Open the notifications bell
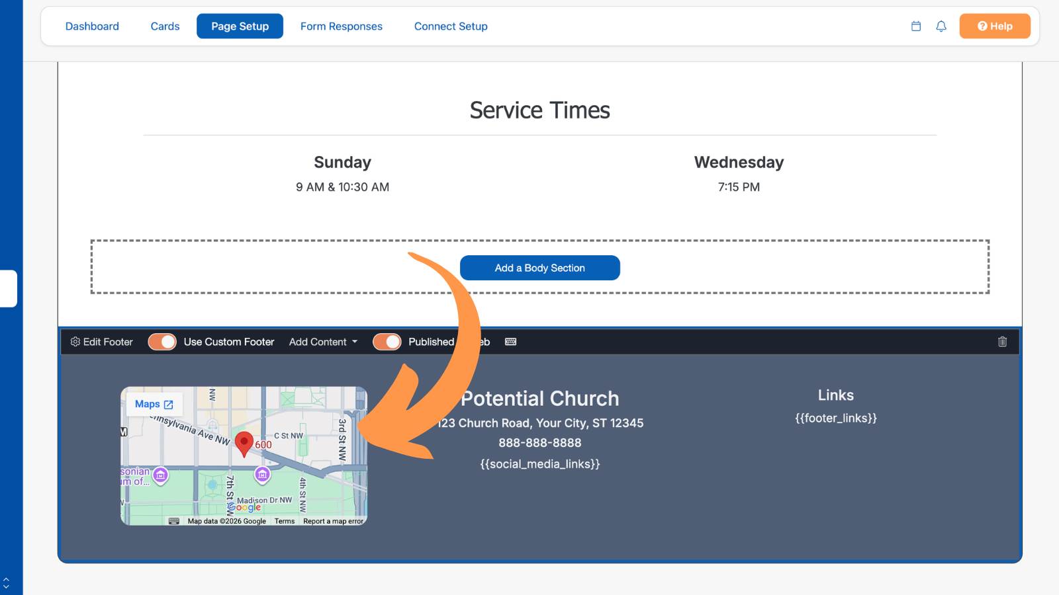The height and width of the screenshot is (595, 1059). (x=941, y=26)
